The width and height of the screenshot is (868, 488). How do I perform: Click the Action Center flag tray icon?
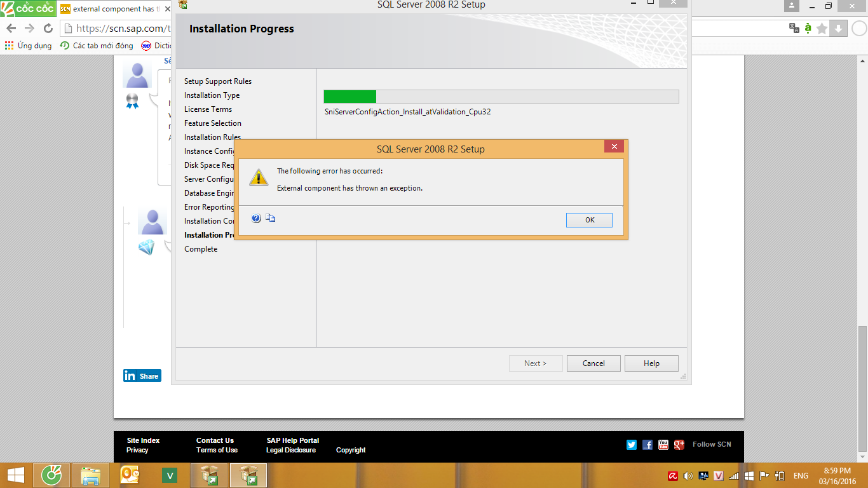[765, 476]
